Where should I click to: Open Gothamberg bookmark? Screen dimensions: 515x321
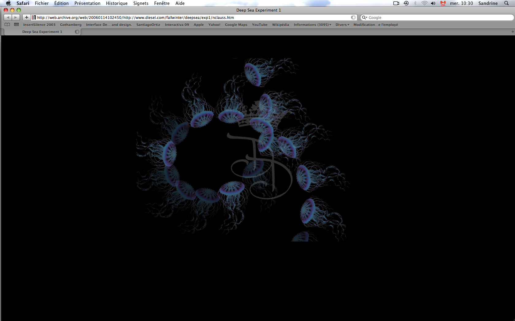point(71,25)
